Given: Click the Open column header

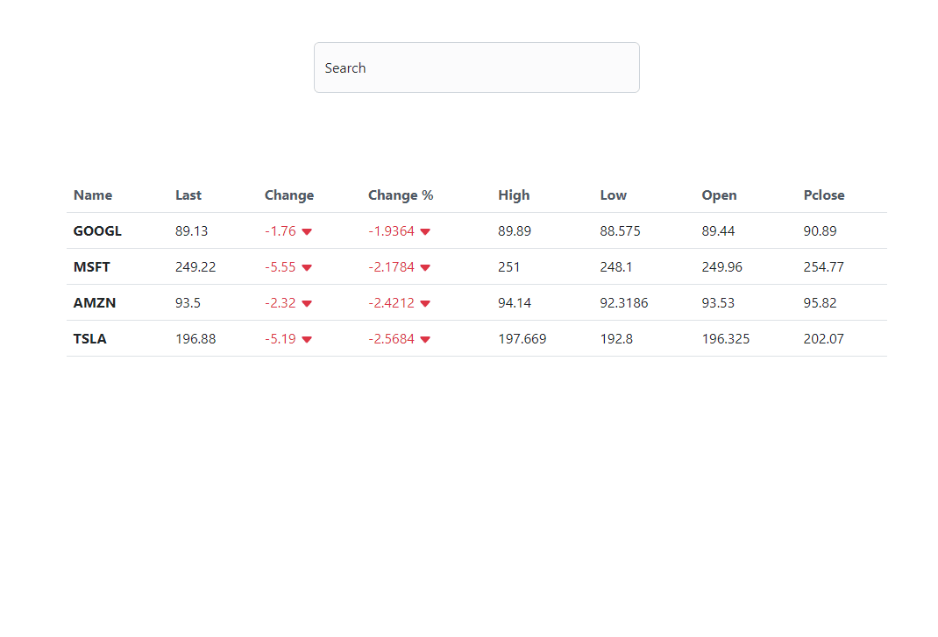Looking at the screenshot, I should coord(719,195).
